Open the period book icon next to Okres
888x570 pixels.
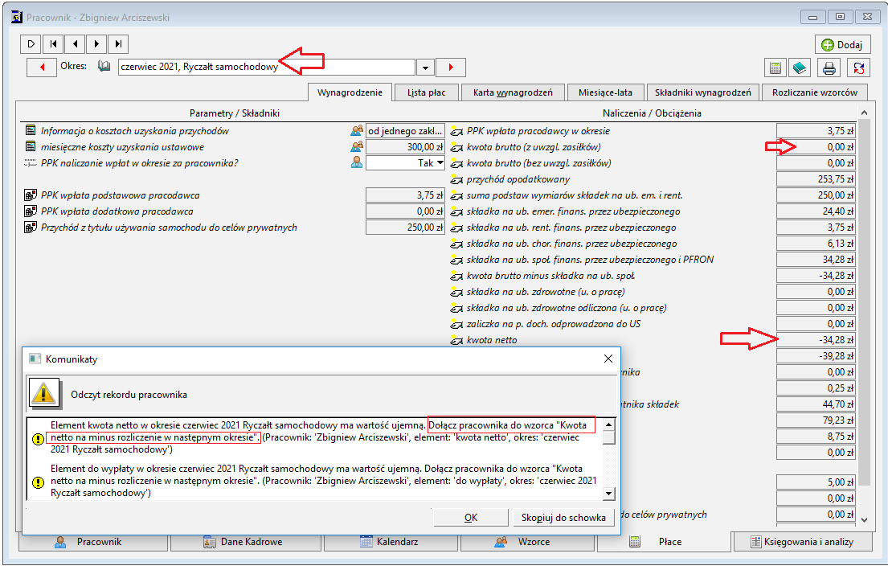[x=104, y=66]
